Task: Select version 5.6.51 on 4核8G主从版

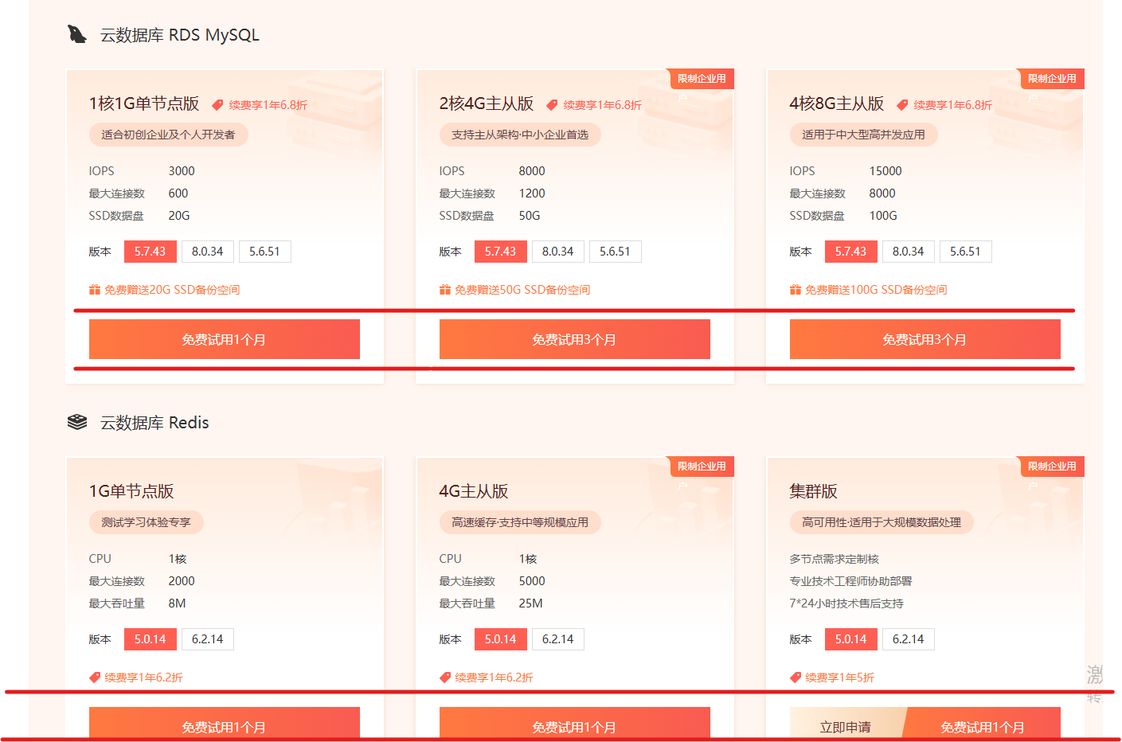Action: pos(966,252)
